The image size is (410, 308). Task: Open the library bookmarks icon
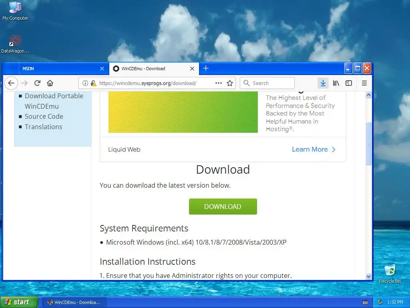pos(336,83)
